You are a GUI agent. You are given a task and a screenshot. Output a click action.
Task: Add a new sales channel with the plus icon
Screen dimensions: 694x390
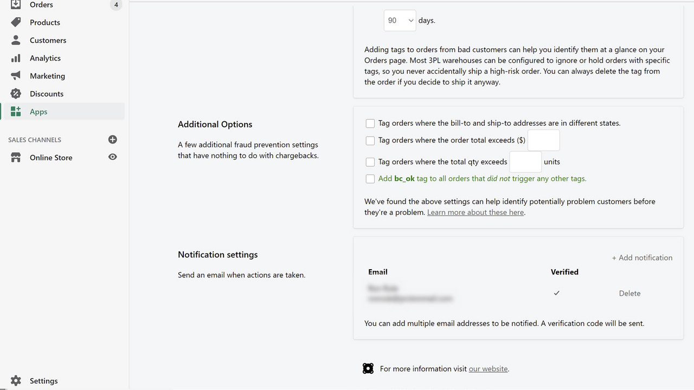[x=112, y=139]
